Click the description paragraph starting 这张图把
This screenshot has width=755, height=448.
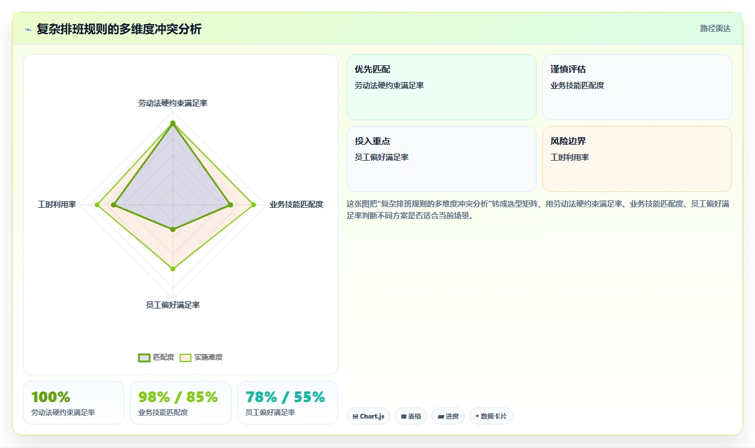539,210
